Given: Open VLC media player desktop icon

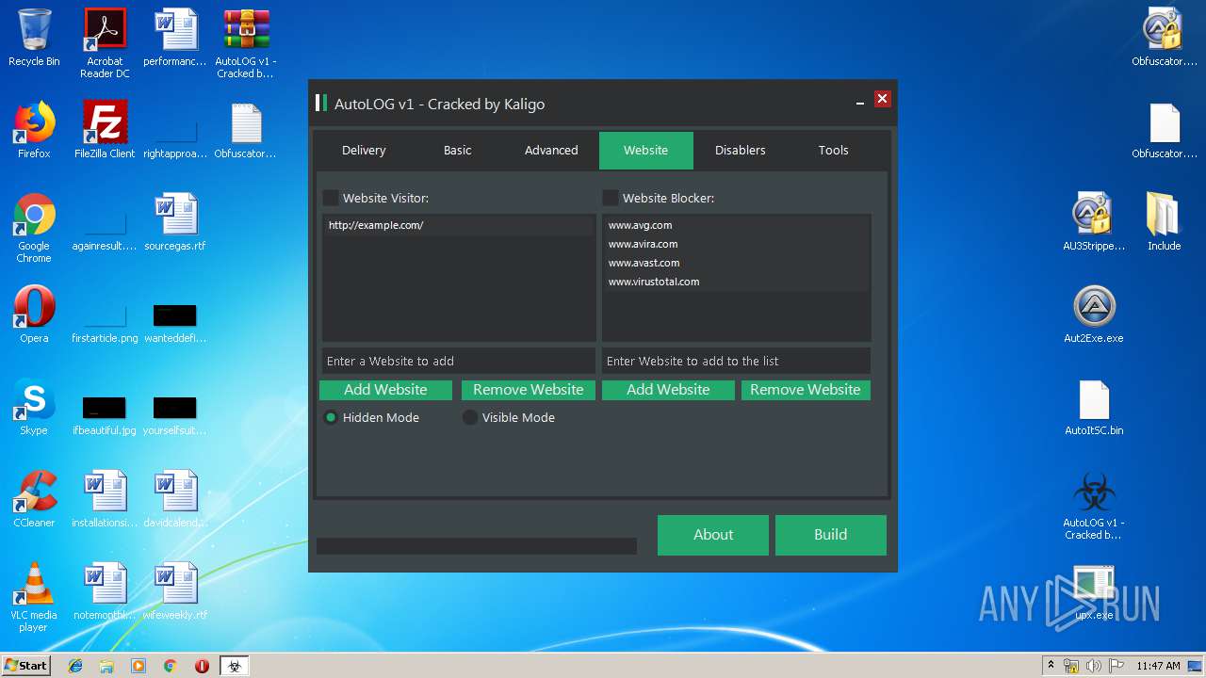Looking at the screenshot, I should [x=34, y=597].
